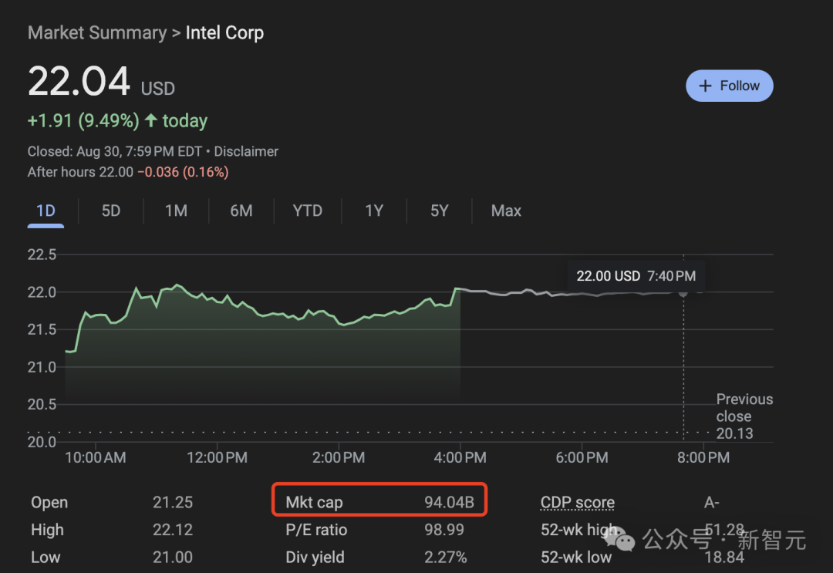Click the After hours 22.00 price line
833x573 pixels.
[x=128, y=172]
